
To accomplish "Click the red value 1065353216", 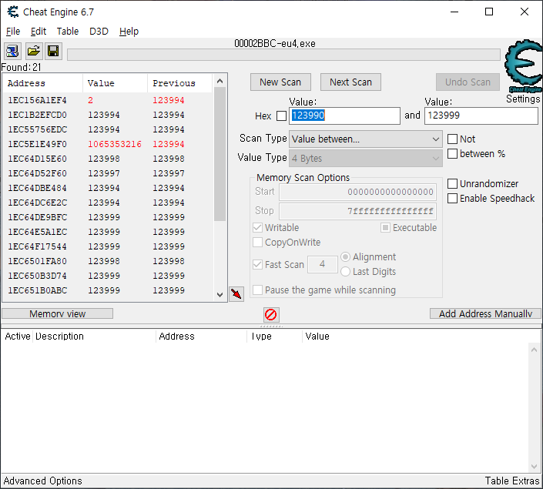I will click(115, 144).
